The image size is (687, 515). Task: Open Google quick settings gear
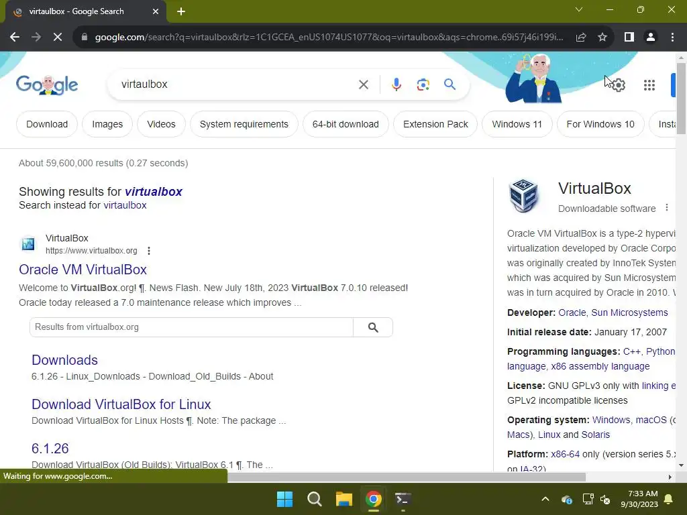tap(618, 85)
